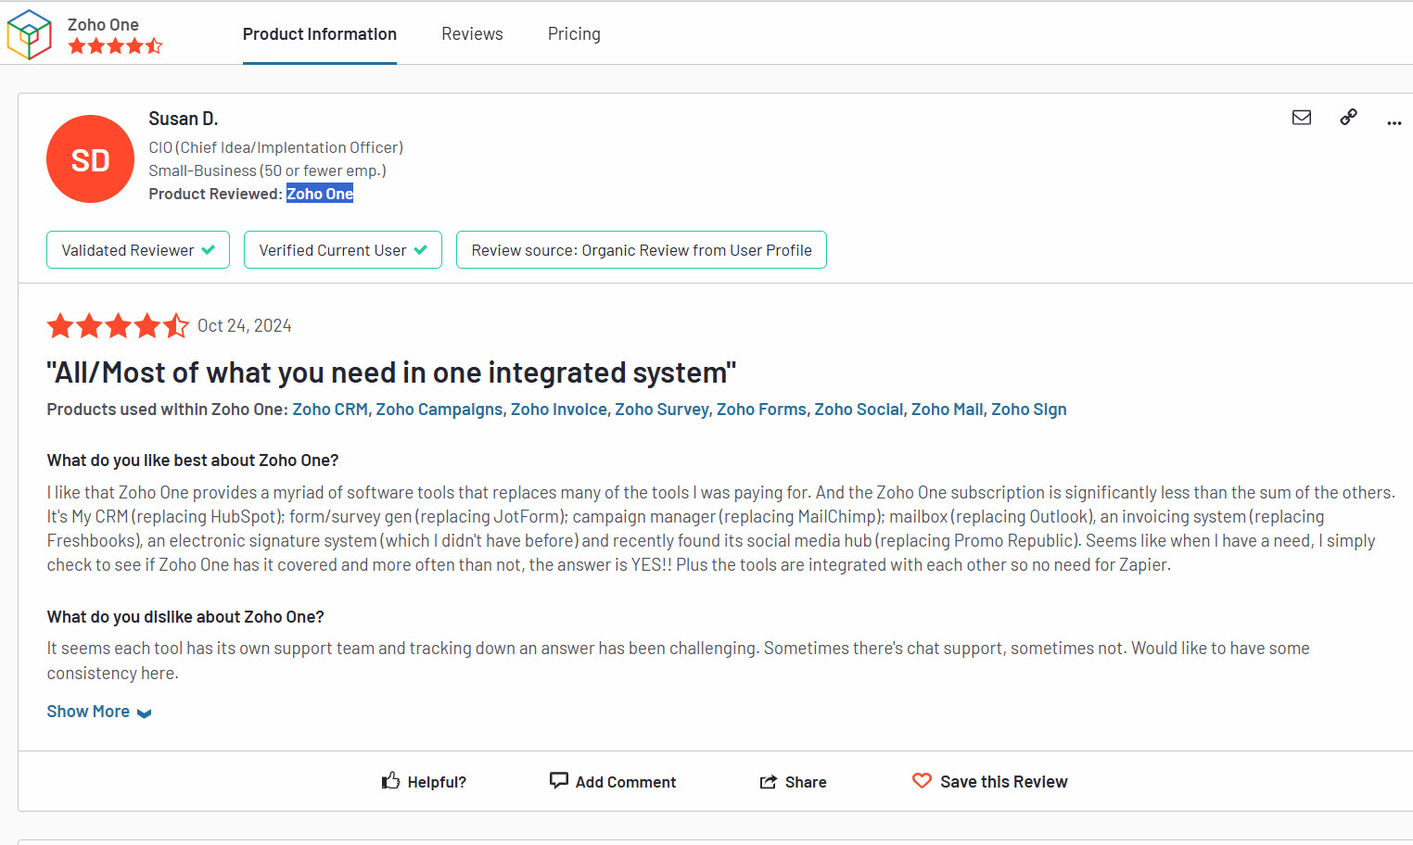This screenshot has width=1413, height=845.
Task: Click the Save this Review label
Action: [x=1004, y=782]
